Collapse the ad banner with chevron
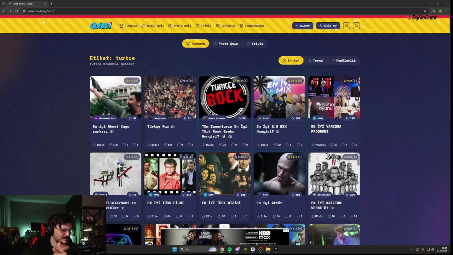The width and height of the screenshot is (453, 255). pyautogui.click(x=224, y=227)
